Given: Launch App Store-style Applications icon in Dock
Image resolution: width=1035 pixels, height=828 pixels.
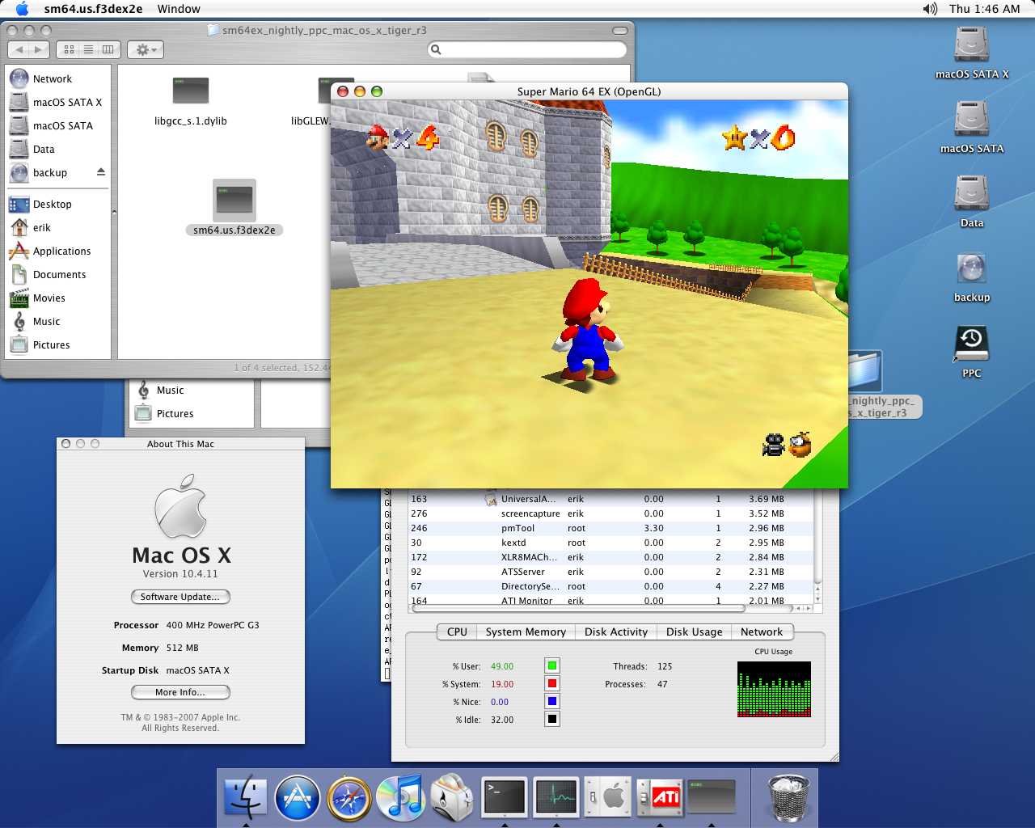Looking at the screenshot, I should (x=298, y=798).
